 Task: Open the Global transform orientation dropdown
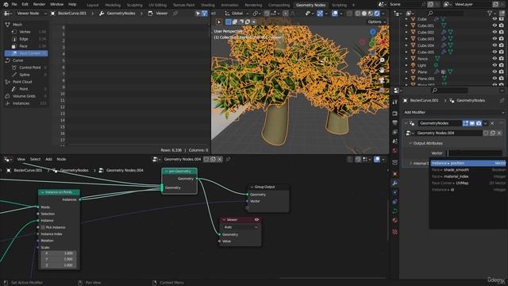(x=237, y=14)
